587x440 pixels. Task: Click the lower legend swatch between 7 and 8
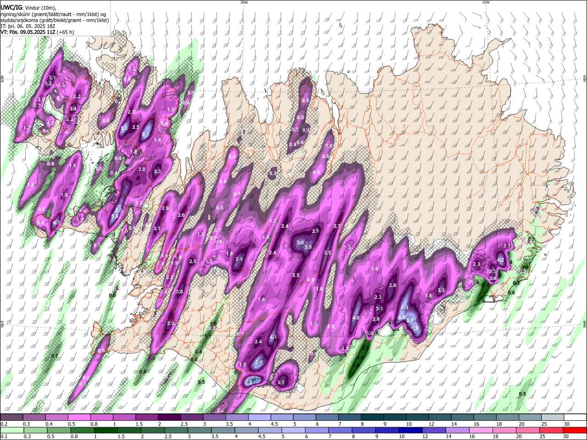341,430
